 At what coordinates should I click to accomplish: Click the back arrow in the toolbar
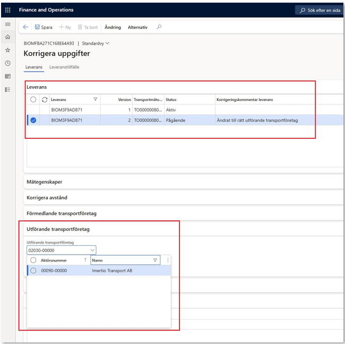coord(26,27)
